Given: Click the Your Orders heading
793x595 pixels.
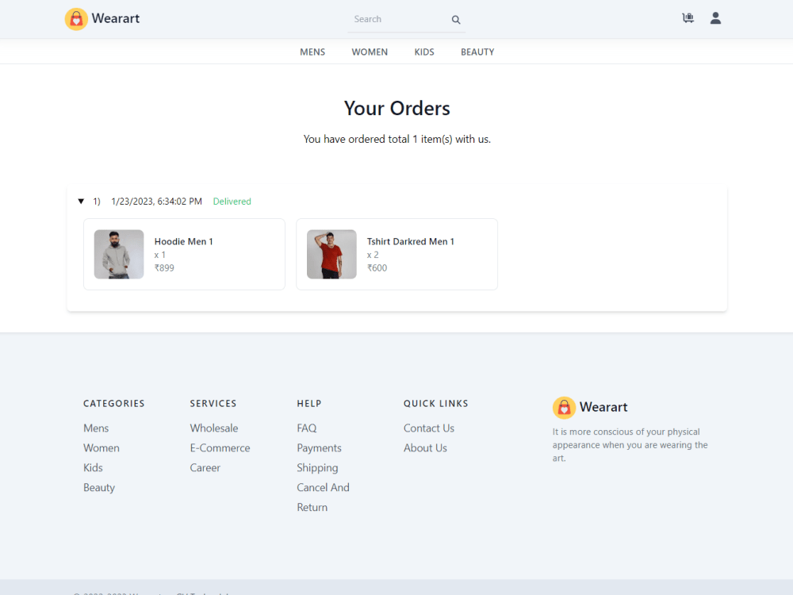Looking at the screenshot, I should point(397,108).
